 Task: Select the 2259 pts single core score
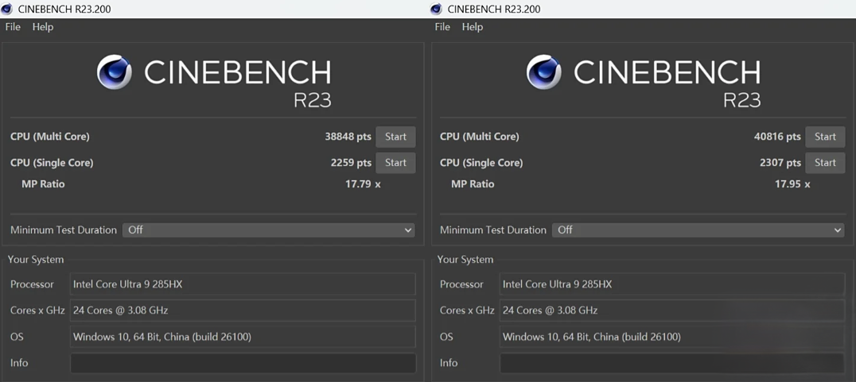click(351, 163)
